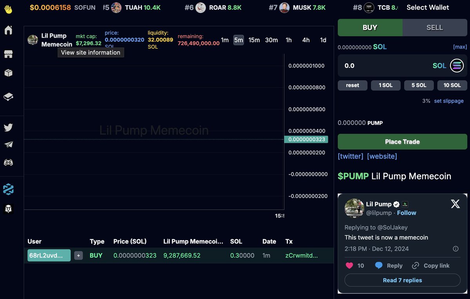This screenshot has width=470, height=299.
Task: Set amount to 1 SOL
Action: pos(386,85)
